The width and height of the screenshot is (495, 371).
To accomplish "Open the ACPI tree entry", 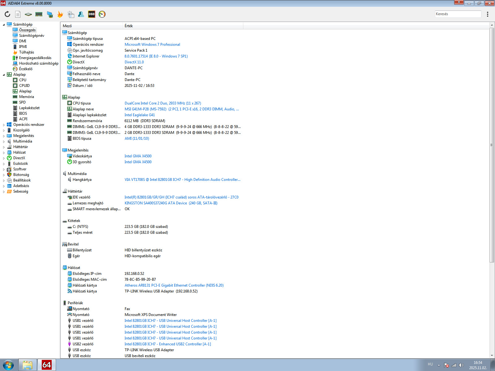I will [x=23, y=119].
